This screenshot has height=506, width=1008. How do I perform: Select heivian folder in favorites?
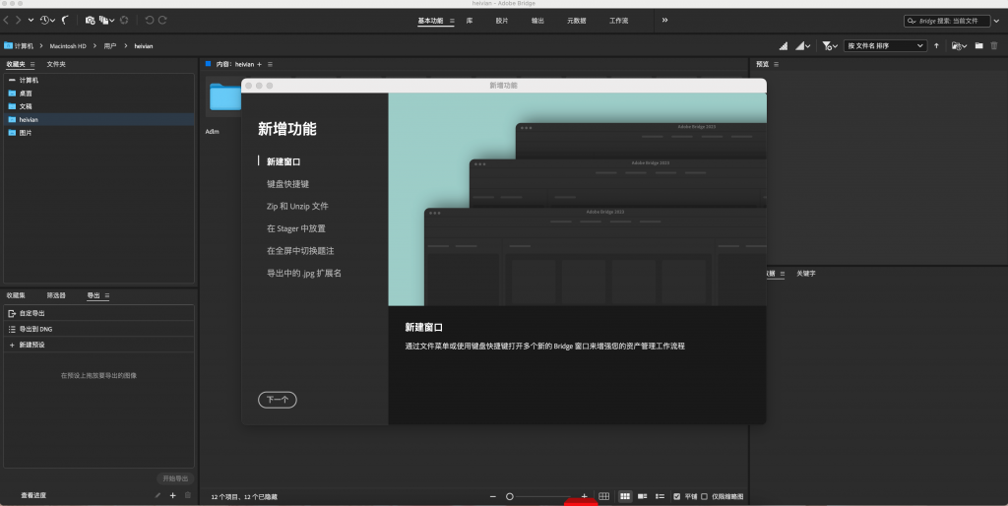[99, 119]
